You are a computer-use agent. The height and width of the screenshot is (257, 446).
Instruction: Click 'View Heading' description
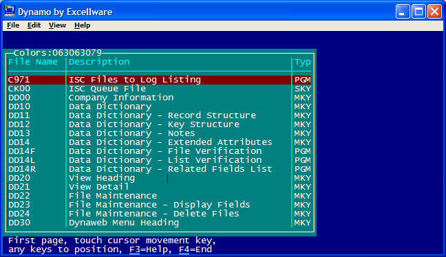click(x=102, y=178)
